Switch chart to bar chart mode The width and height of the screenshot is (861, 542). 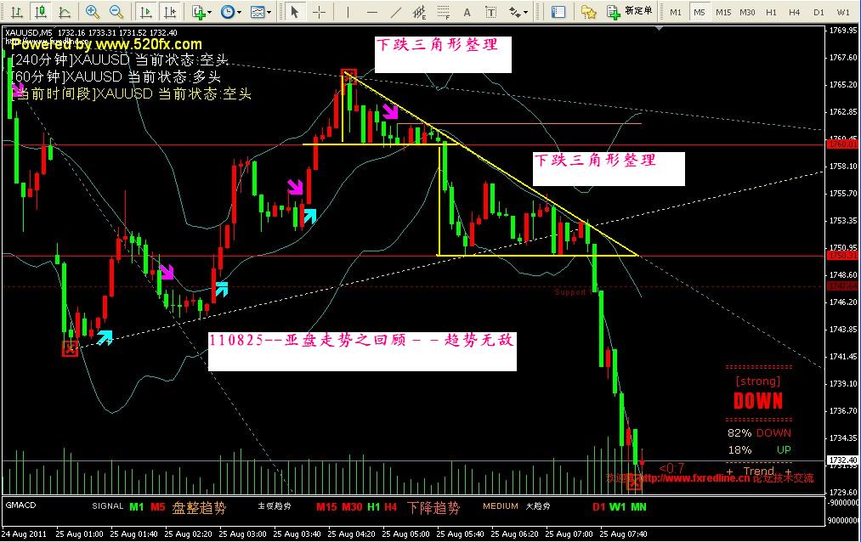click(16, 12)
